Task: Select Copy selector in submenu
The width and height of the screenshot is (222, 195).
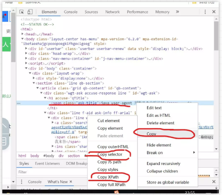Action: pos(110,154)
